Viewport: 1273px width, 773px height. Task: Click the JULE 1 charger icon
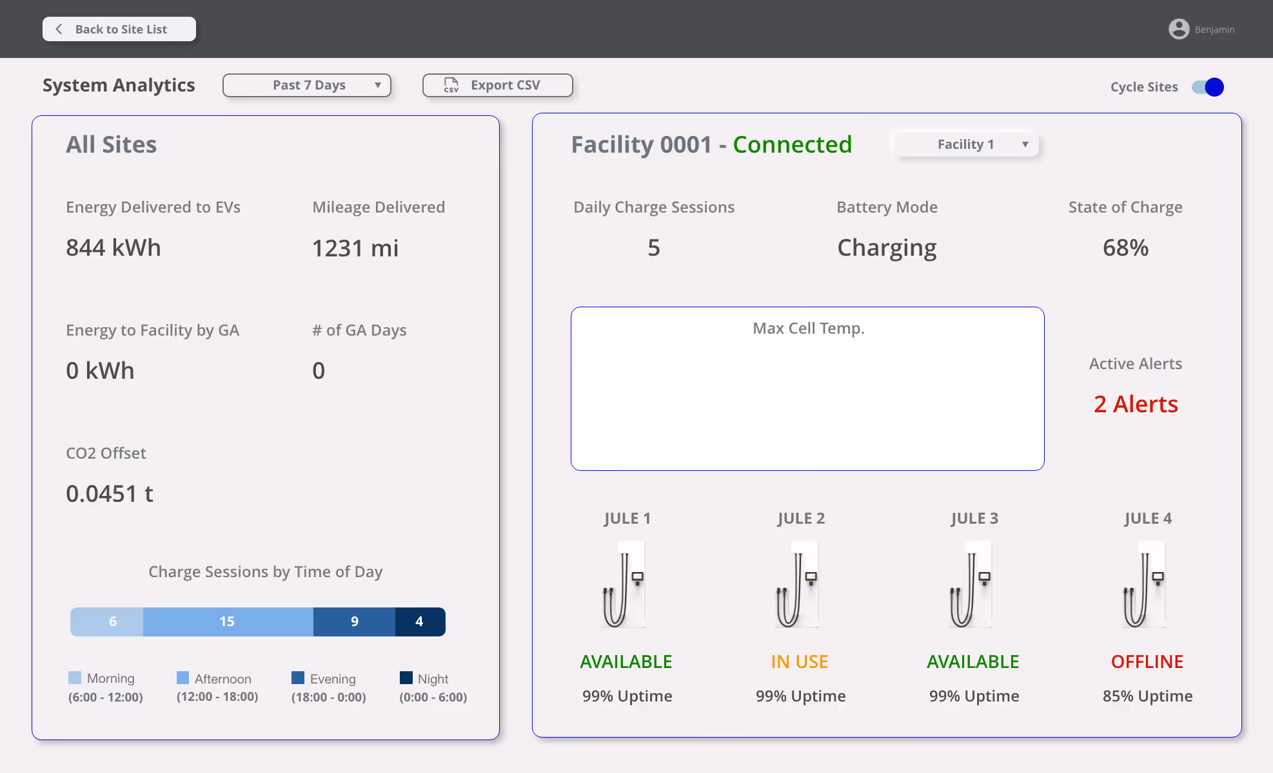(624, 584)
